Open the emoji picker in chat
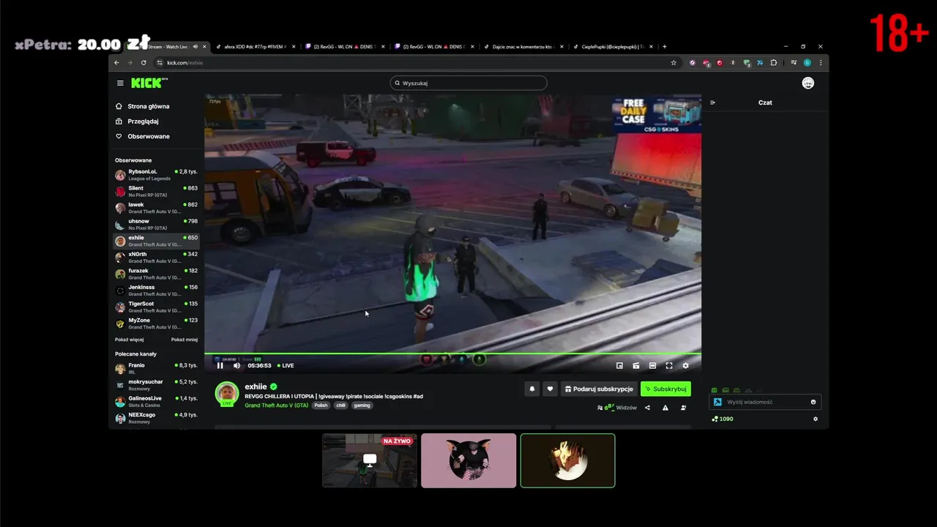937x527 pixels. [x=813, y=402]
